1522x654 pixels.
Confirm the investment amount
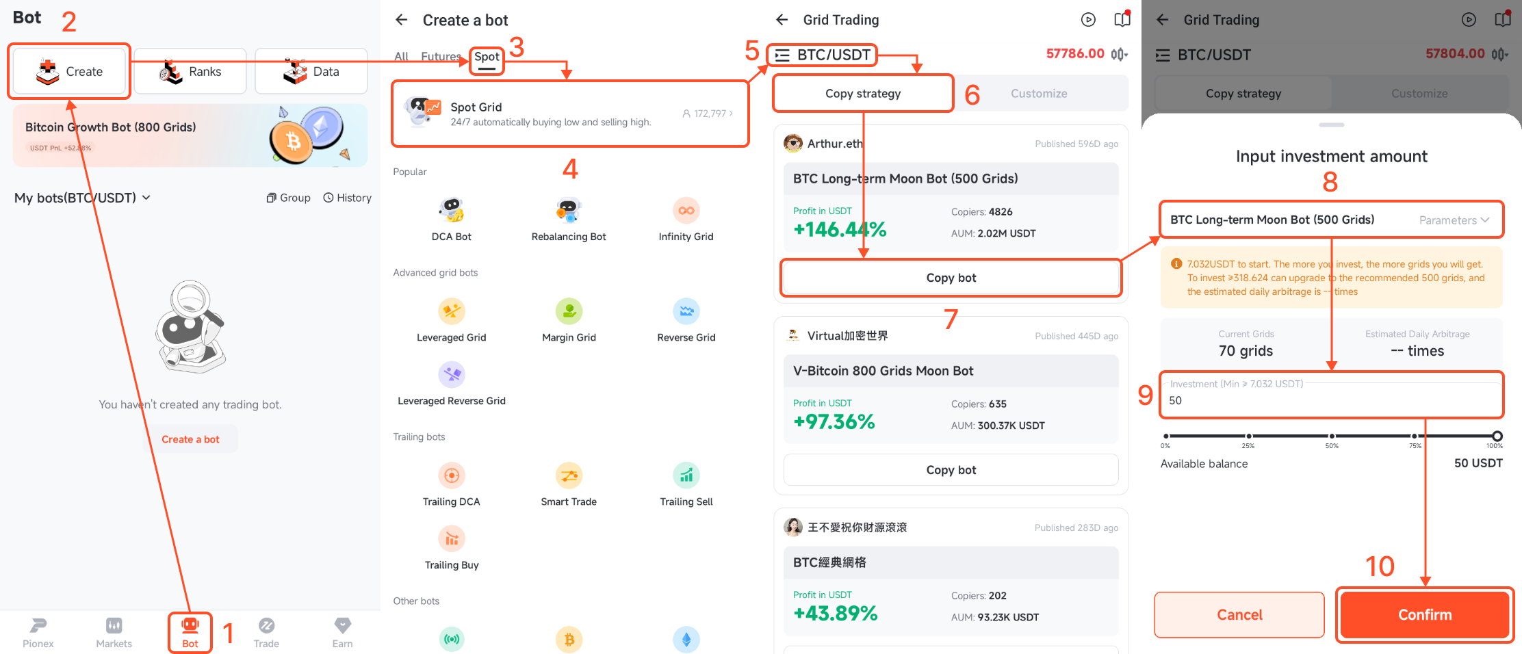point(1425,614)
